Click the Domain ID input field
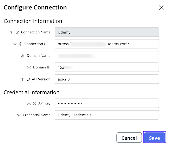Screen dimensions: 170x148 [107, 67]
